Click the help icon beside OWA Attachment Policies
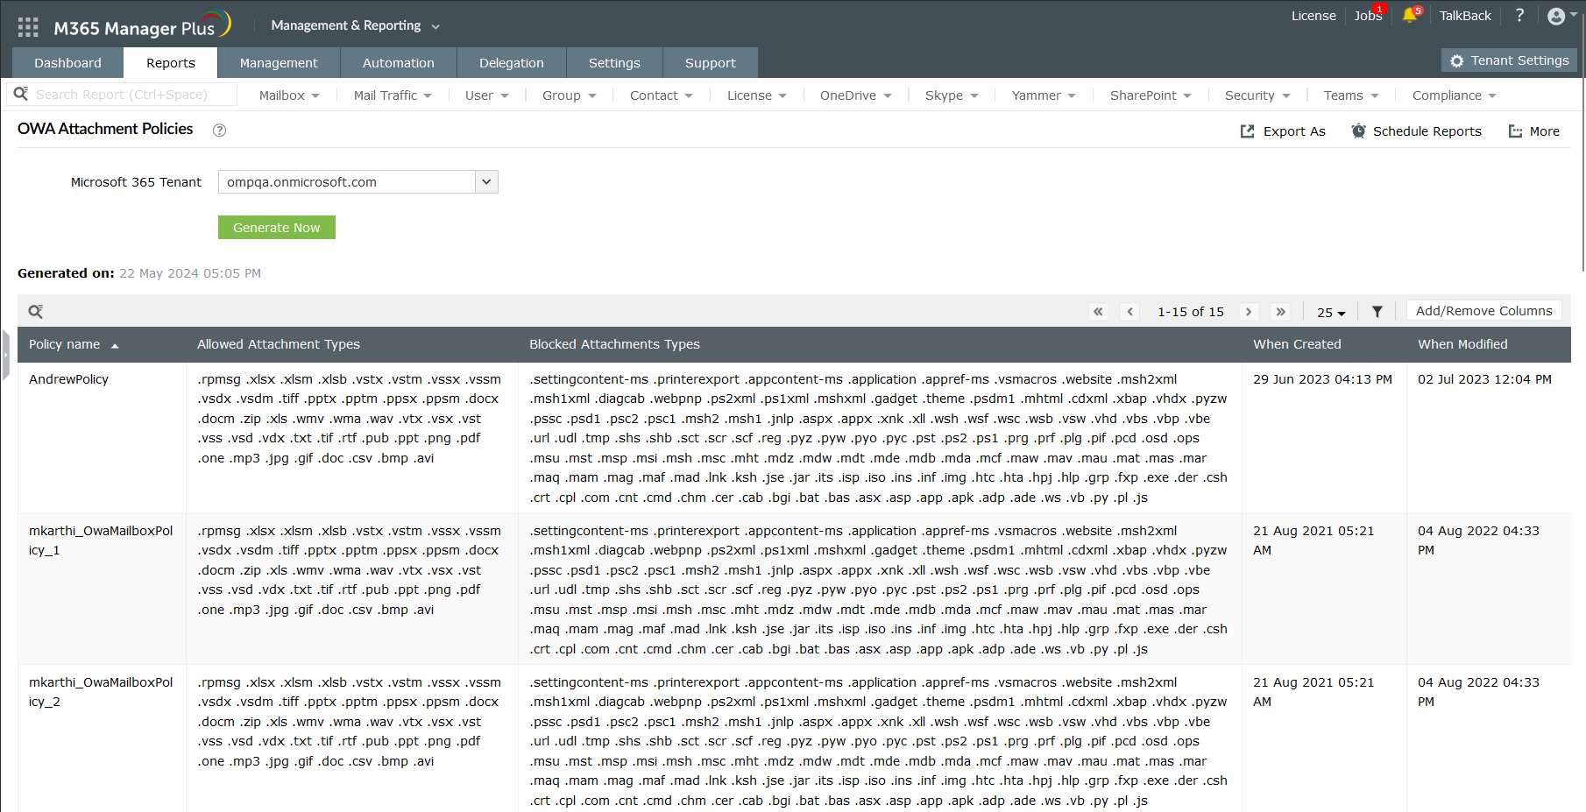 point(220,131)
